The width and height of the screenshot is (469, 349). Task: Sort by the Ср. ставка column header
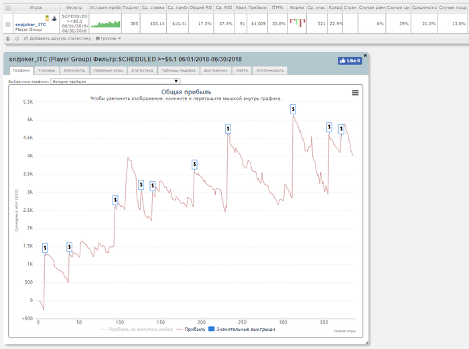pos(153,7)
